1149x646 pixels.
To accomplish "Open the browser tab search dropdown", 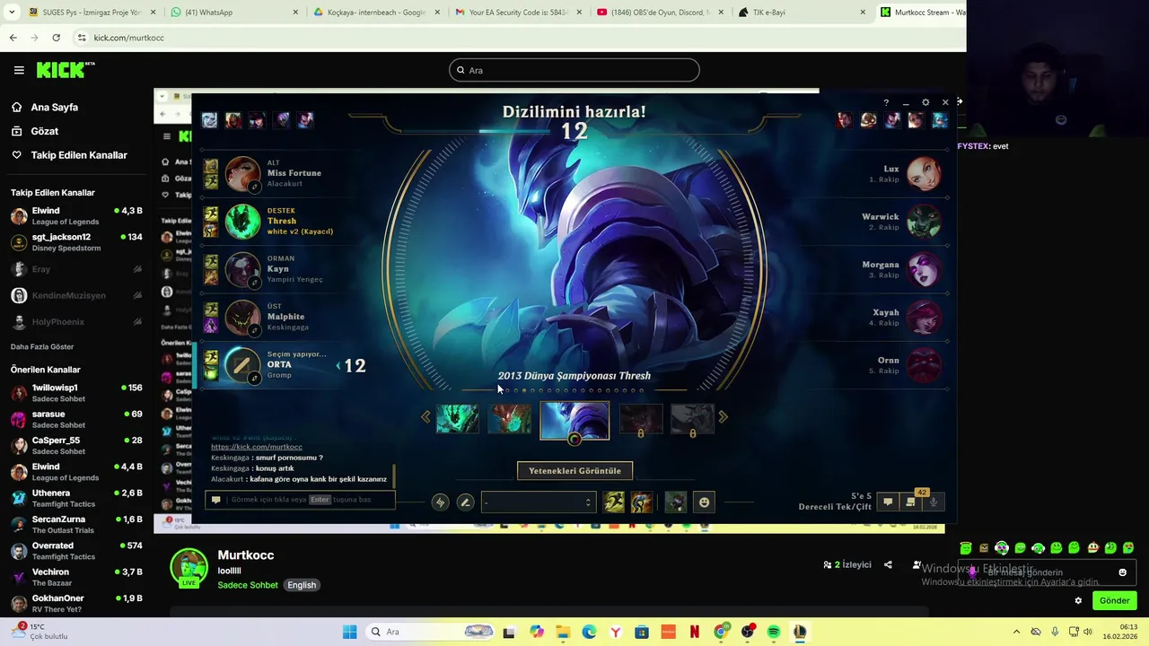I will pyautogui.click(x=12, y=13).
